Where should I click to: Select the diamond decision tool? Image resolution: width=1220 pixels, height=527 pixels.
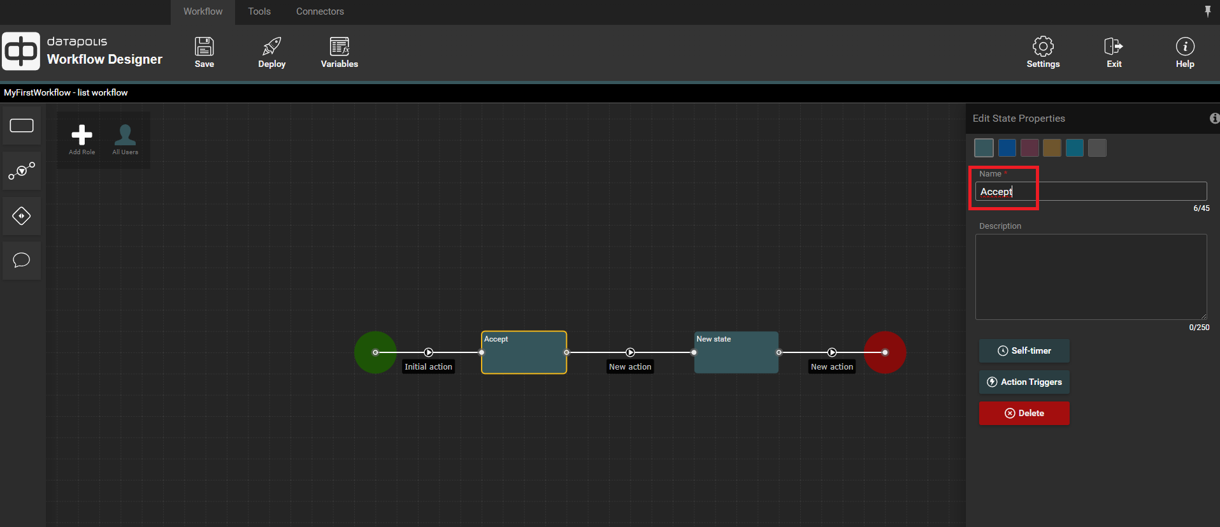coord(22,216)
